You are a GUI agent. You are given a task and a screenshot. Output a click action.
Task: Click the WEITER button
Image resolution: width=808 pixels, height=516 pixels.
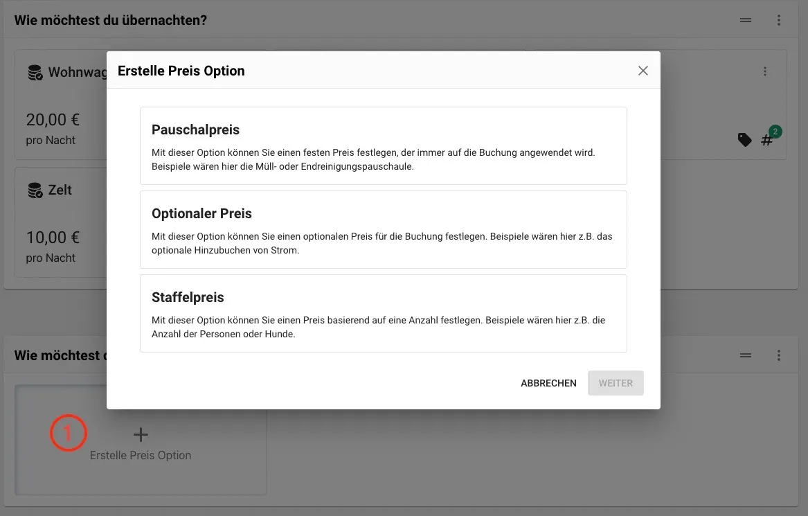(x=616, y=383)
